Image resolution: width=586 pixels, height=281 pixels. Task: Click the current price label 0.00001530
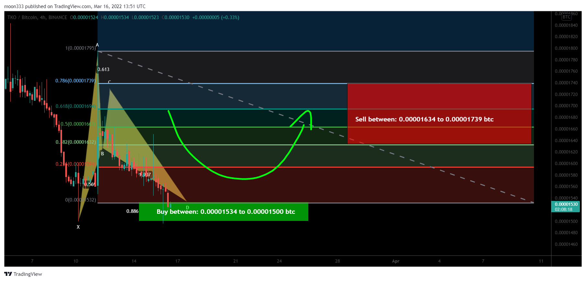tap(566, 204)
